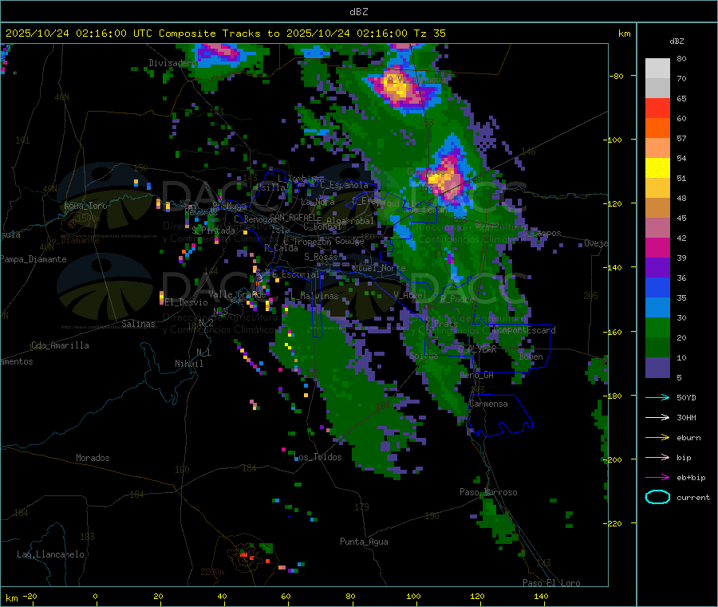Click the 'Punta_Agua' map label
The image size is (718, 607).
[364, 542]
